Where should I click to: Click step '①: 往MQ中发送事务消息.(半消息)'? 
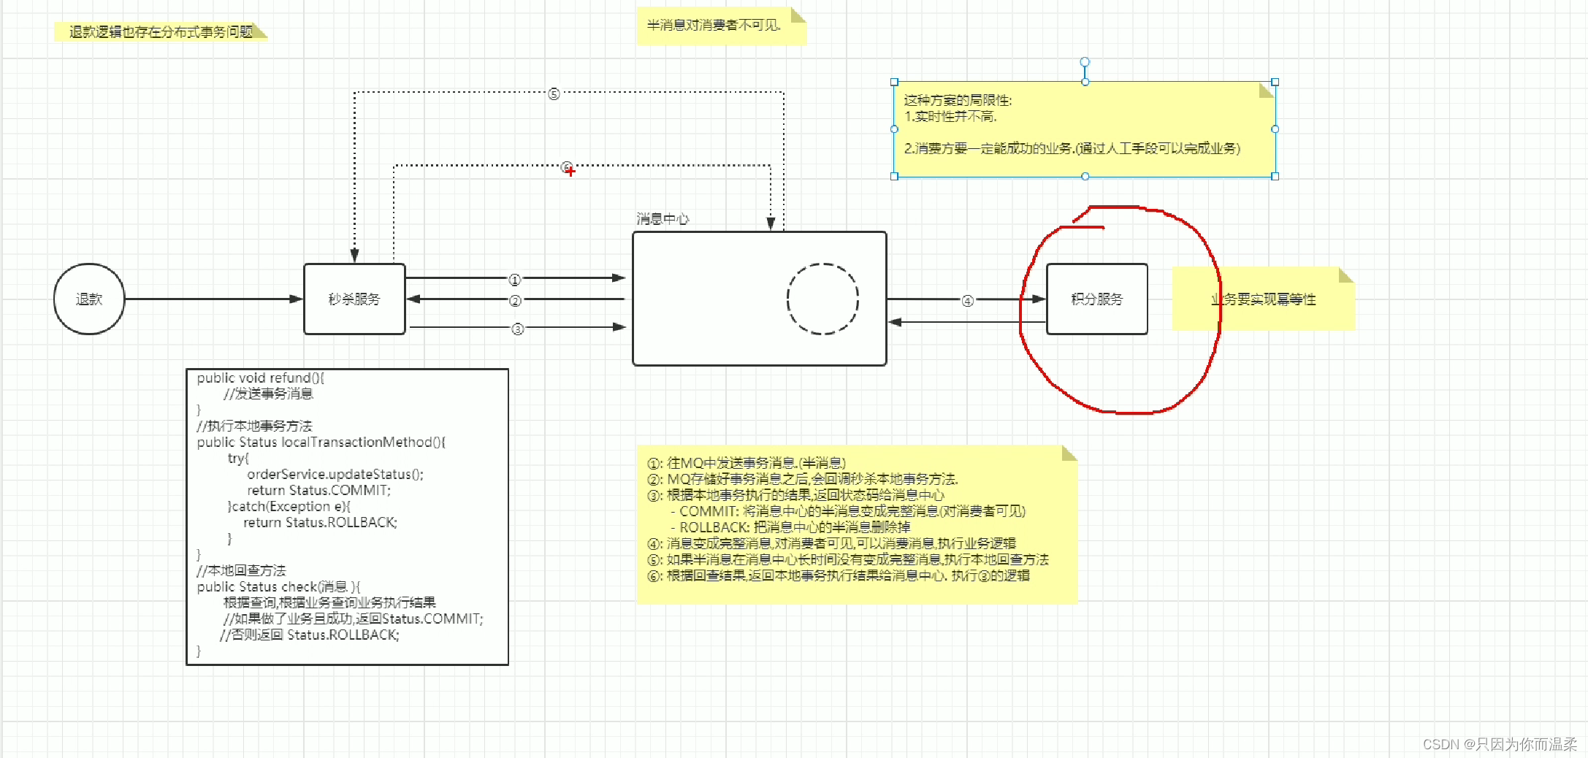click(747, 464)
